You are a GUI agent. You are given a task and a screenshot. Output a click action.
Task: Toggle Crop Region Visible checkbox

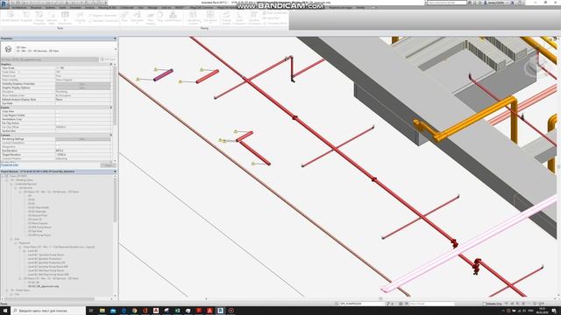point(58,115)
